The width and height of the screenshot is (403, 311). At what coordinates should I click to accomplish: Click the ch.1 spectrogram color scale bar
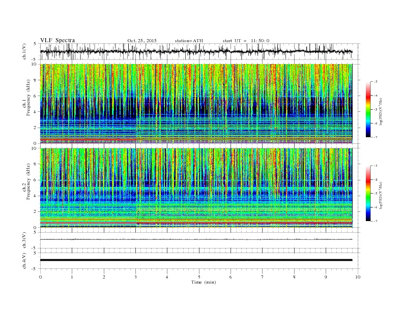coord(368,109)
